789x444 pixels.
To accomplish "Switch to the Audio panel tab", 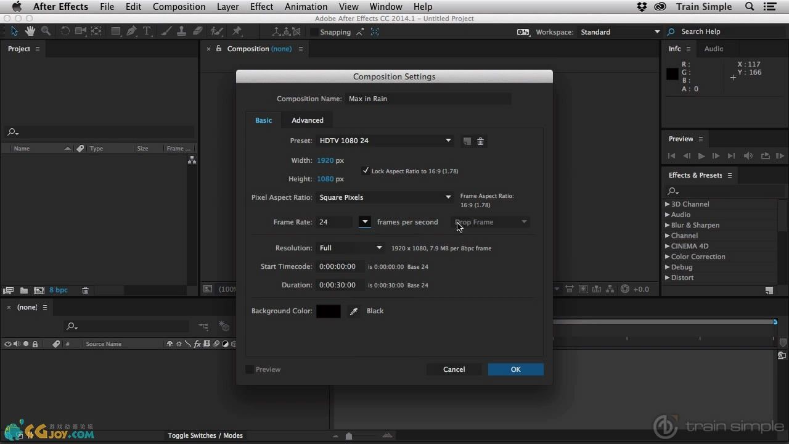I will [714, 49].
